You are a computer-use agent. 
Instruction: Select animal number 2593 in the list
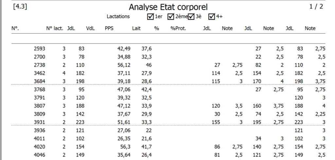coord(39,49)
